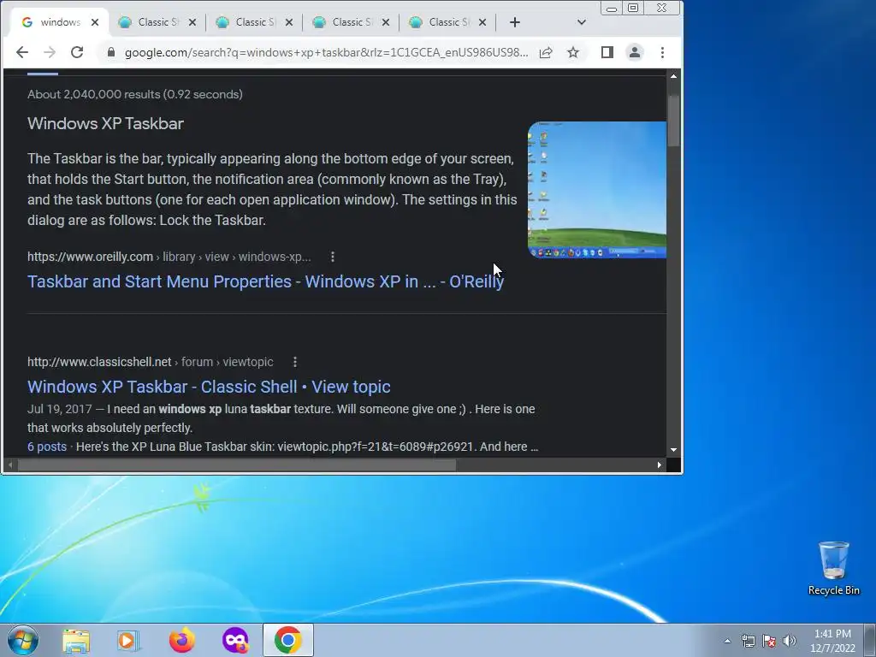Open Chrome's side panel
Viewport: 876px width, 657px height.
click(607, 52)
